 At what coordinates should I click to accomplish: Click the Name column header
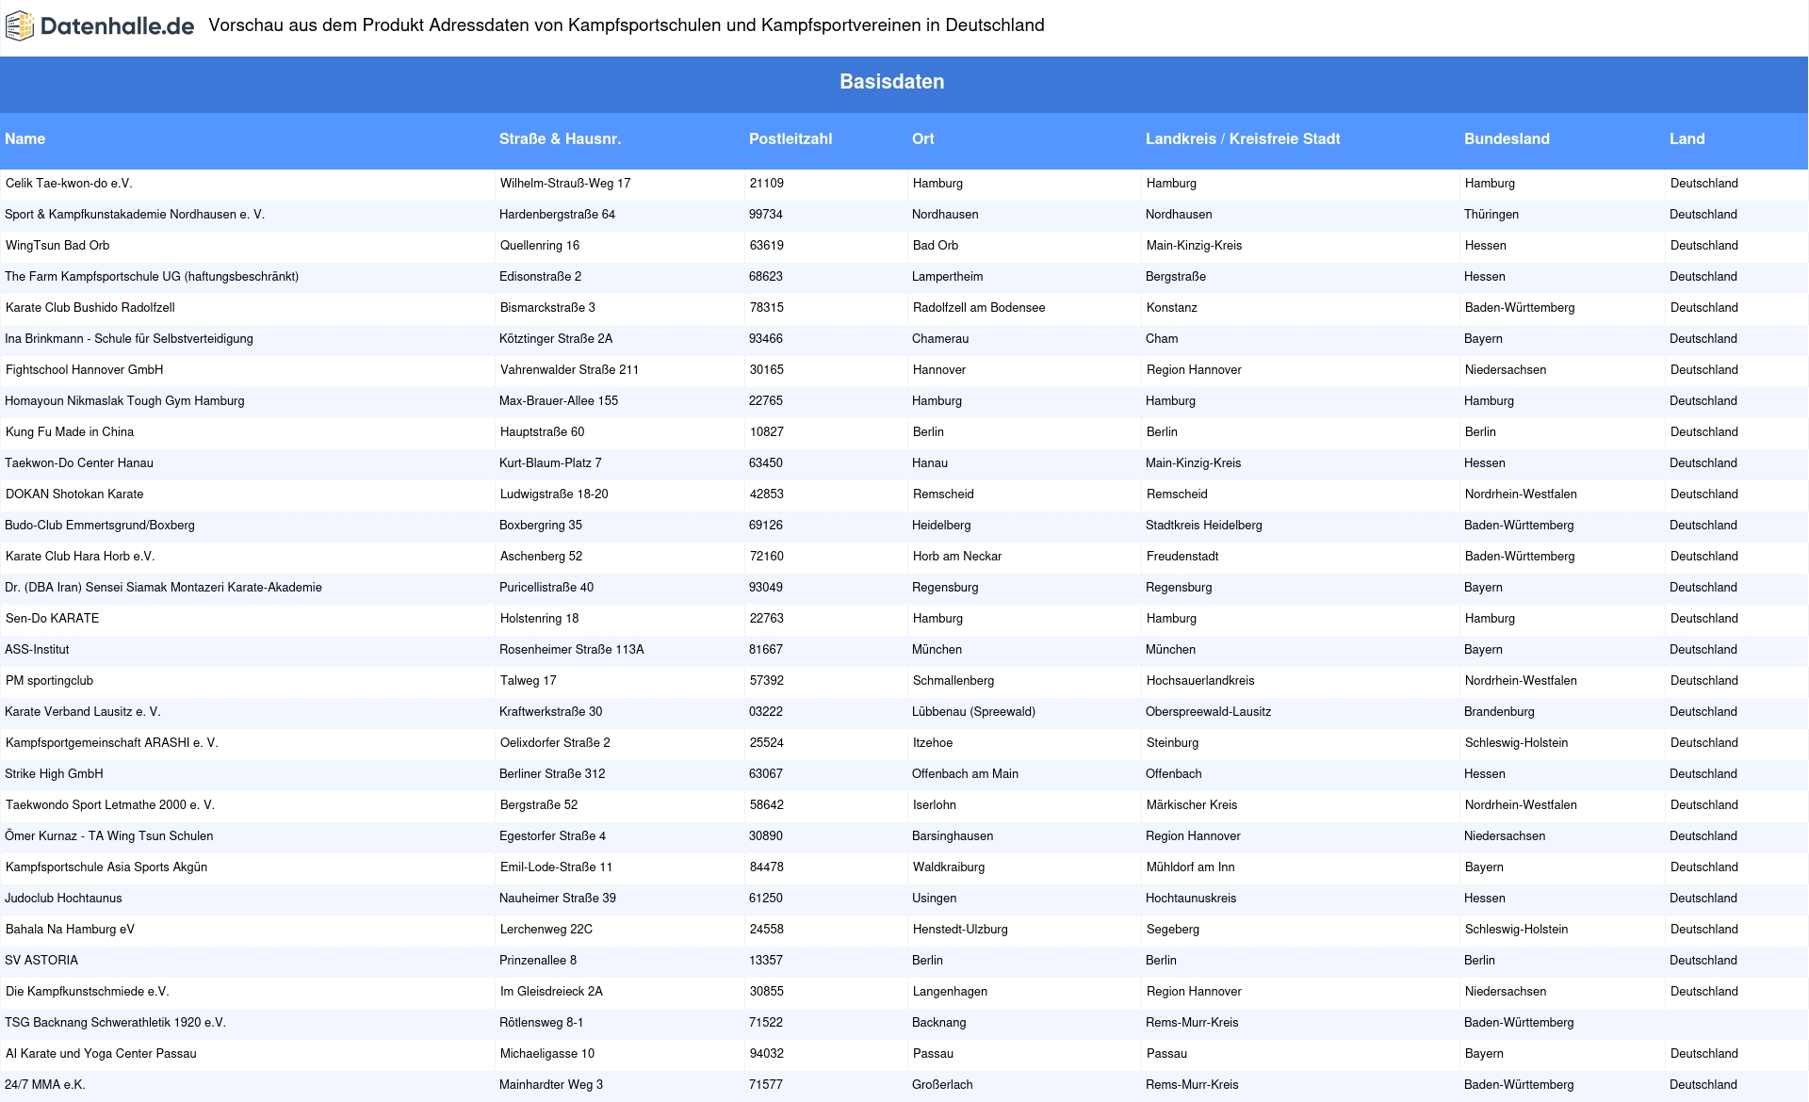pos(25,139)
